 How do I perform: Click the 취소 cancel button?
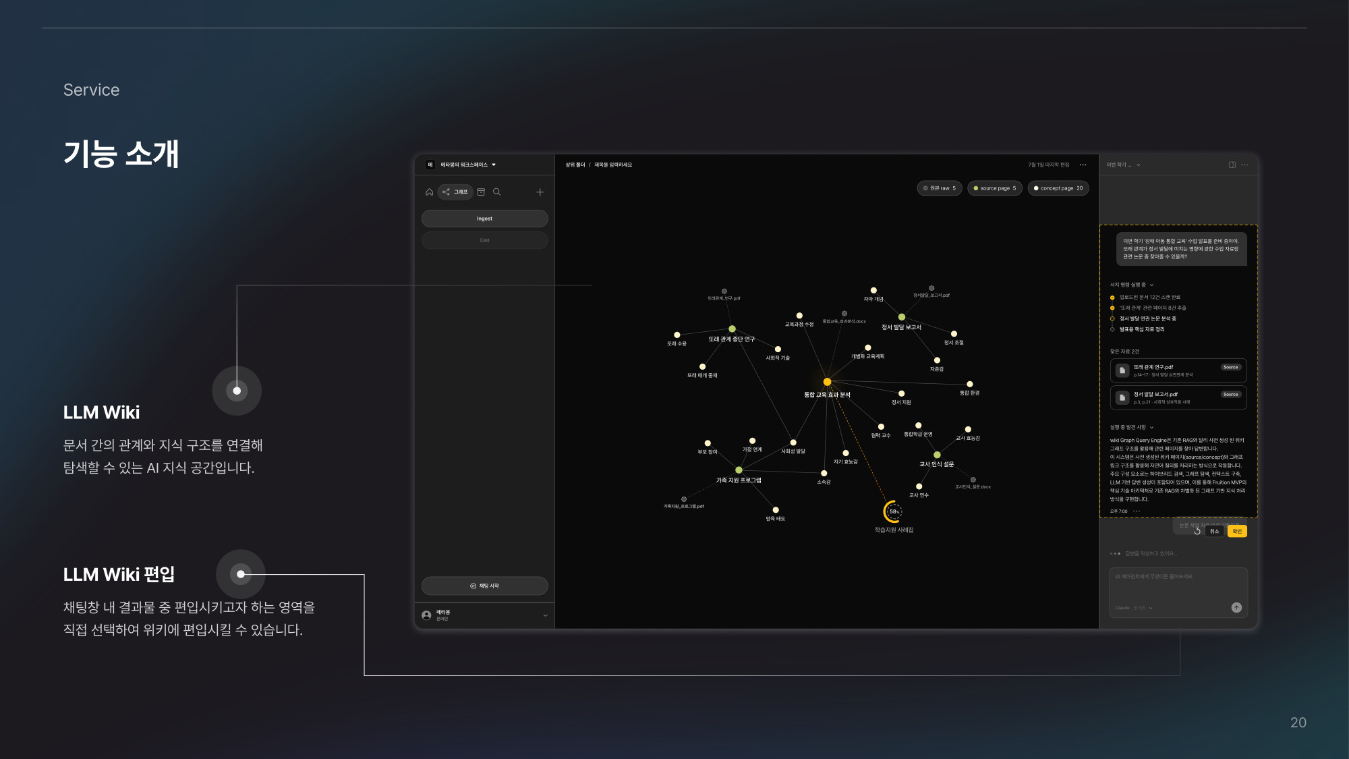point(1215,532)
